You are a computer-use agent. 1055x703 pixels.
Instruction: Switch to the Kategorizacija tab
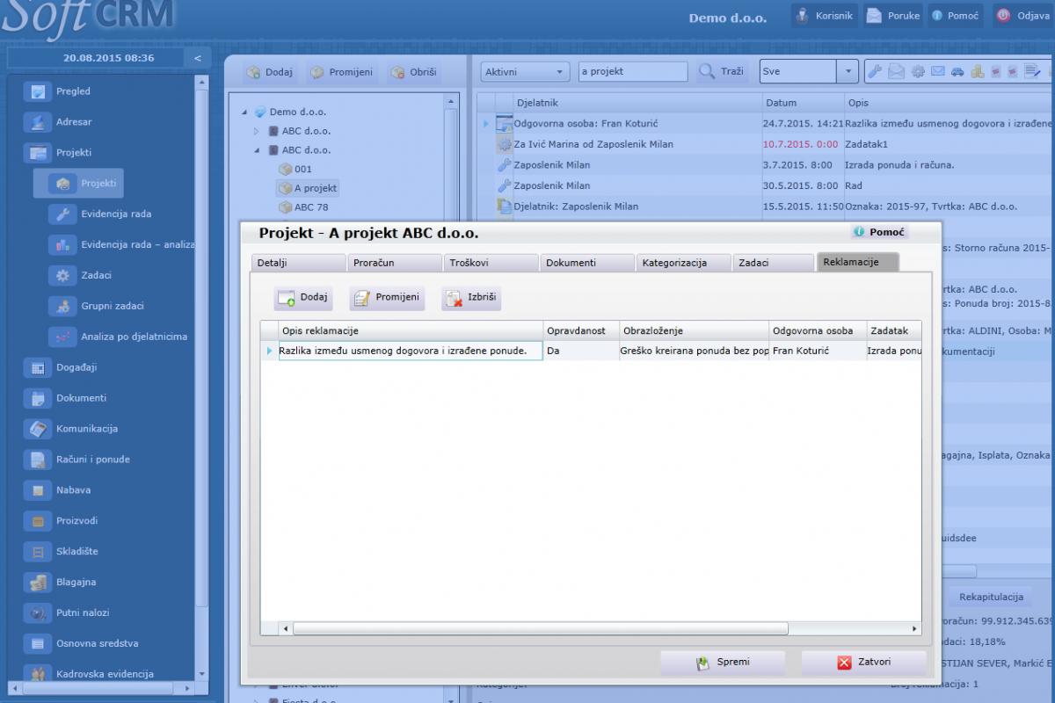(683, 262)
